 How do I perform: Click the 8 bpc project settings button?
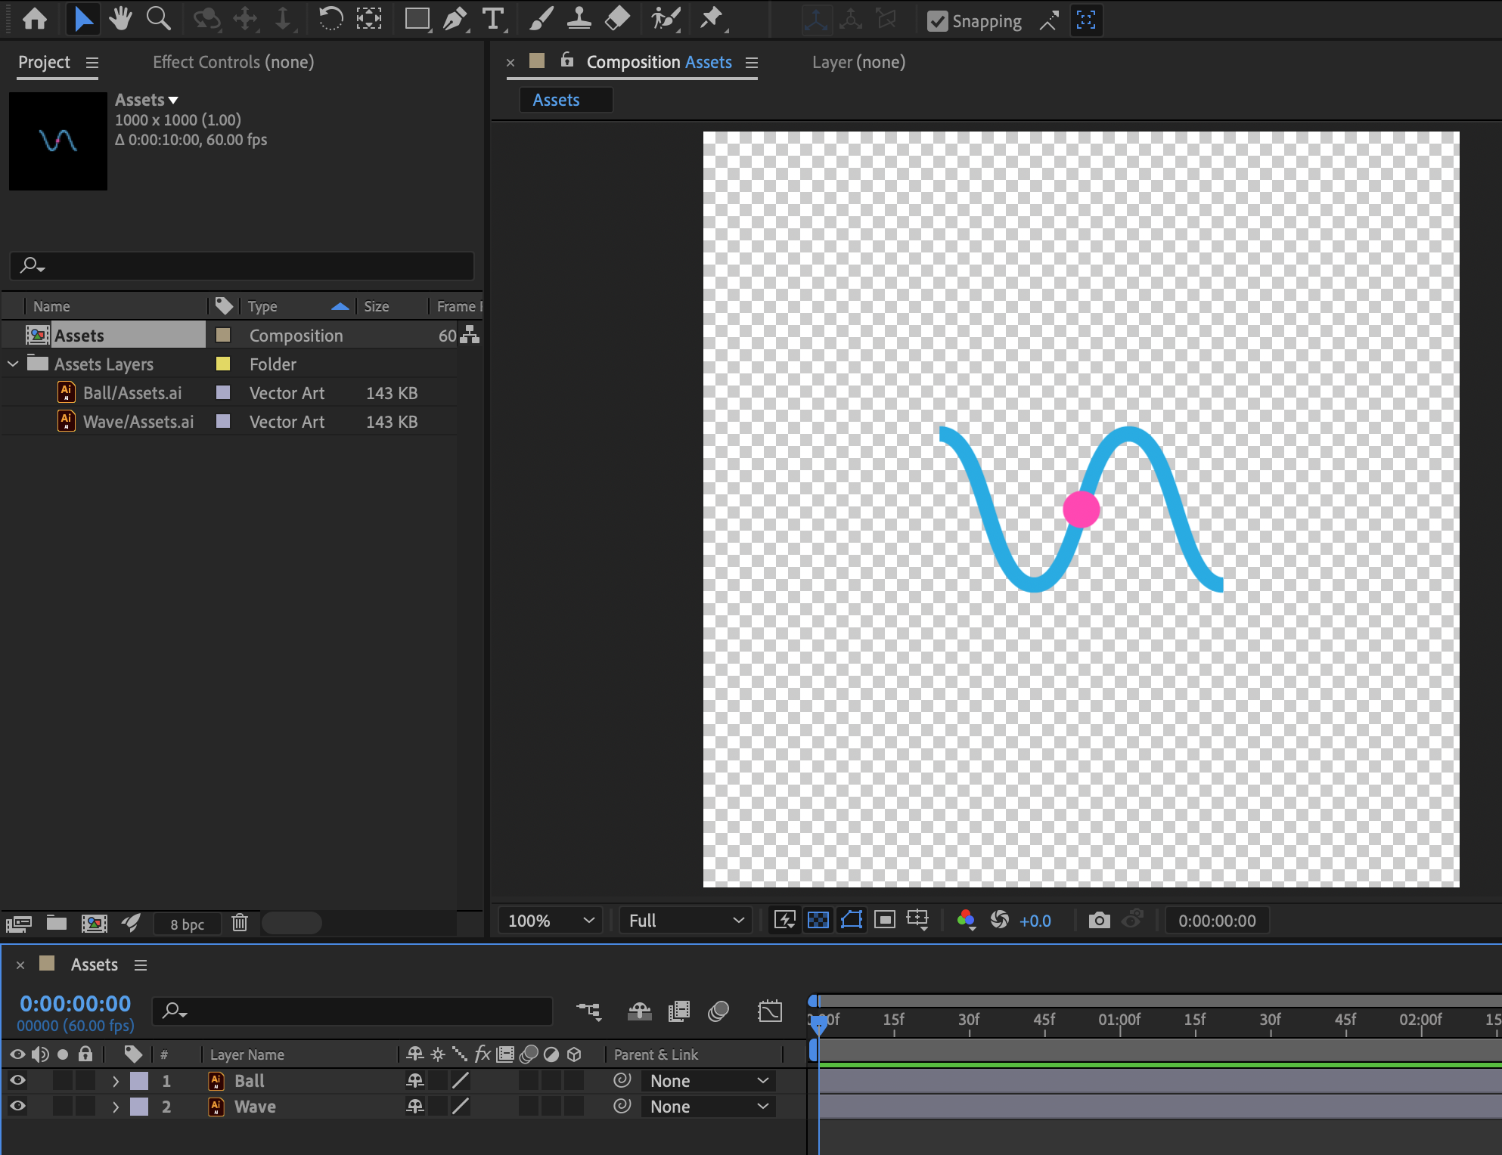click(x=186, y=923)
